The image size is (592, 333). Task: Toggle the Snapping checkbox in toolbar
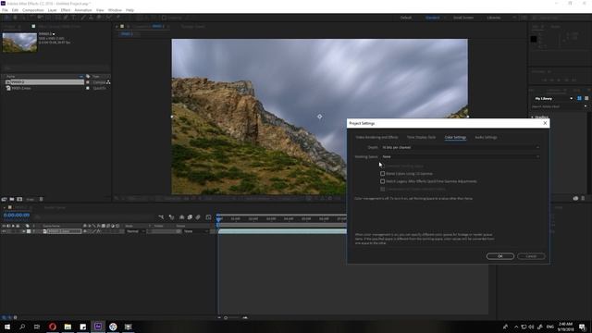tap(164, 18)
